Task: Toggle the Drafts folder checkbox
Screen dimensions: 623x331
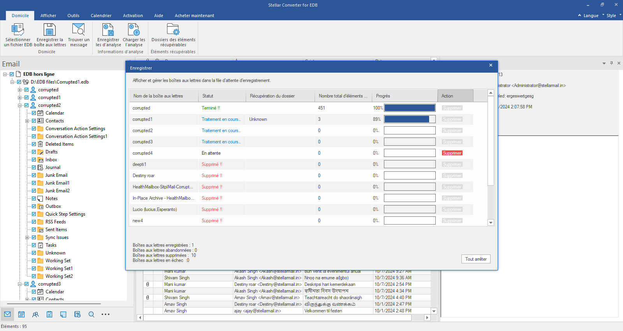Action: 34,152
